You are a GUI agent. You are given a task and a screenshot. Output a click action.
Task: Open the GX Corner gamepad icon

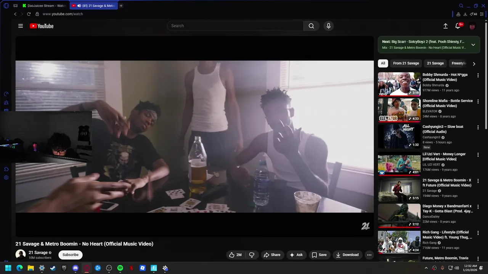[x=15, y=6]
